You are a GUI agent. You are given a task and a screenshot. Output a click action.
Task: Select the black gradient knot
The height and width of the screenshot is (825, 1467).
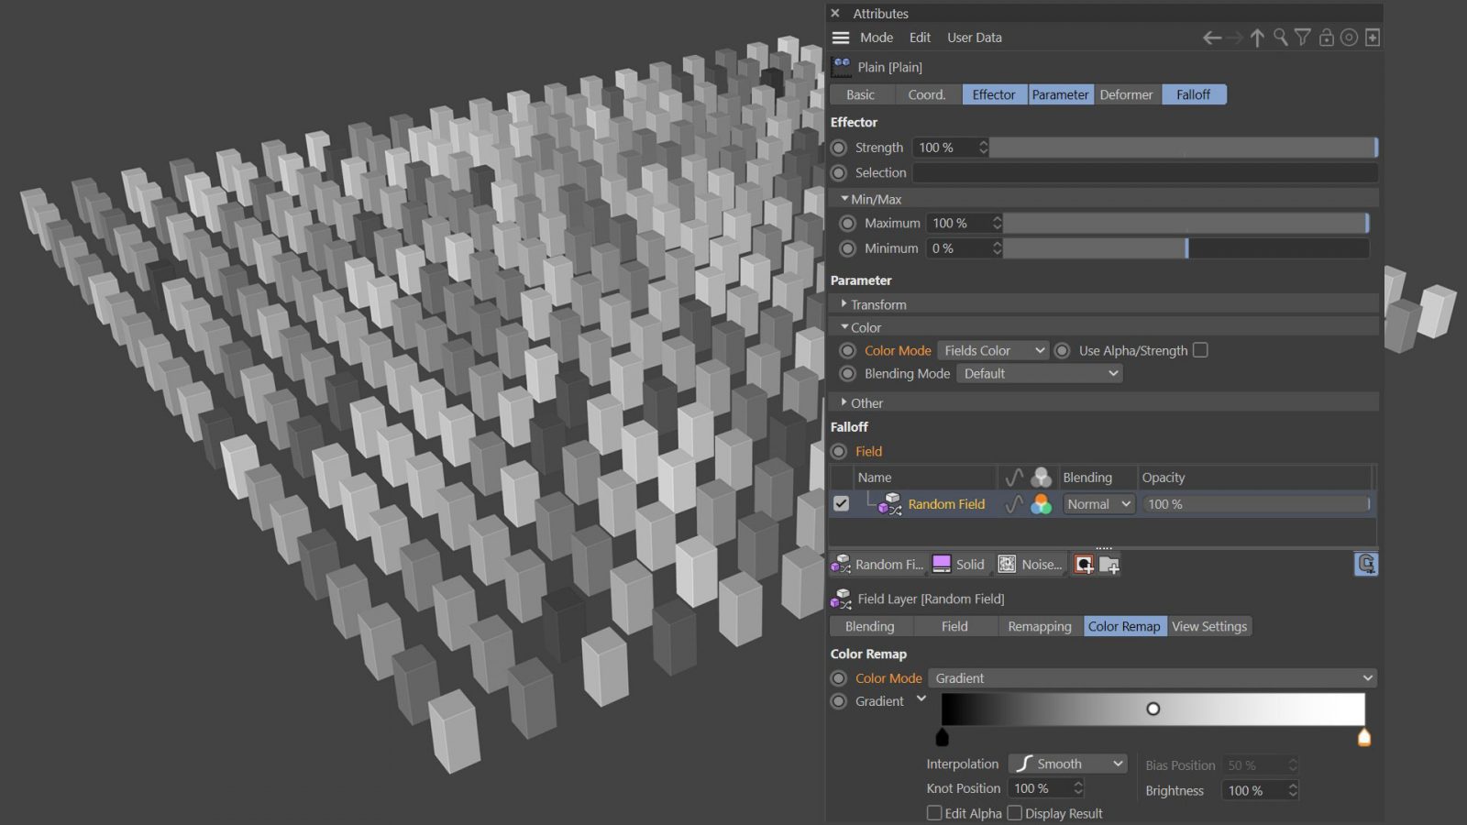click(942, 737)
